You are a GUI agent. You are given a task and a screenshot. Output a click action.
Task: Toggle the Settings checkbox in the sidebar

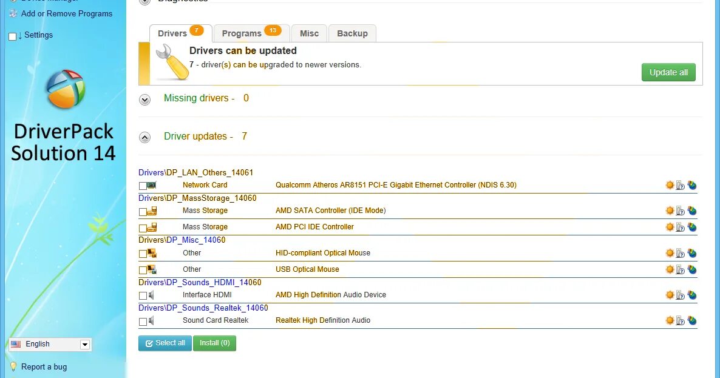click(12, 36)
